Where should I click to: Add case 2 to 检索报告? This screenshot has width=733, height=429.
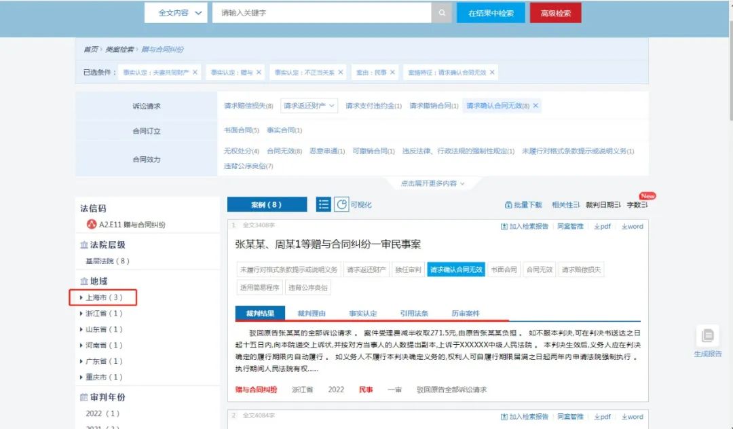pyautogui.click(x=524, y=416)
